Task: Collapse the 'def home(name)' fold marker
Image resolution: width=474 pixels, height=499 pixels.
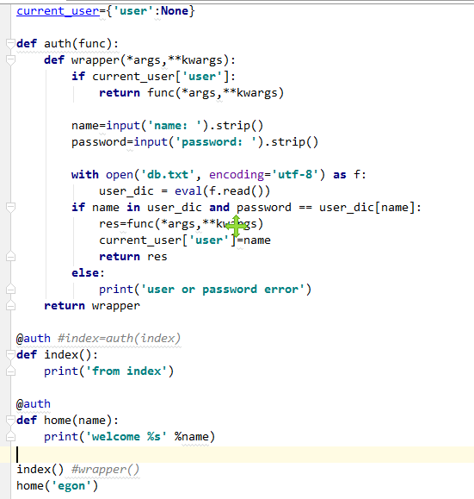Action: click(x=10, y=420)
